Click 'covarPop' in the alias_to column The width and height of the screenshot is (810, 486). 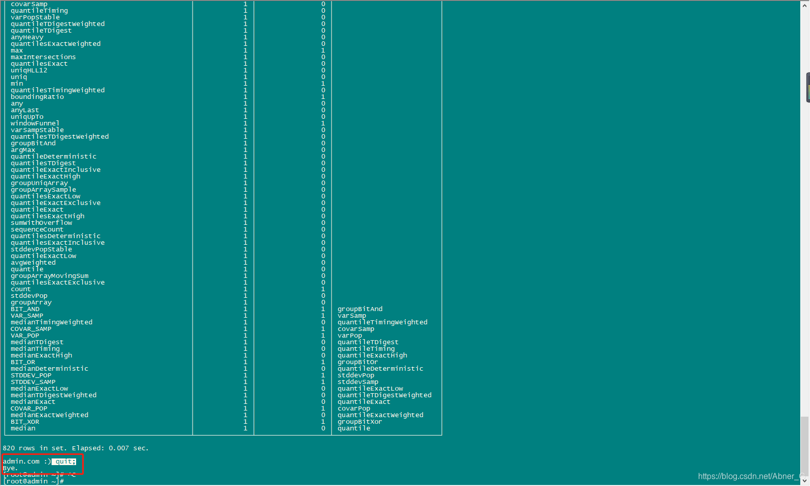(x=354, y=408)
